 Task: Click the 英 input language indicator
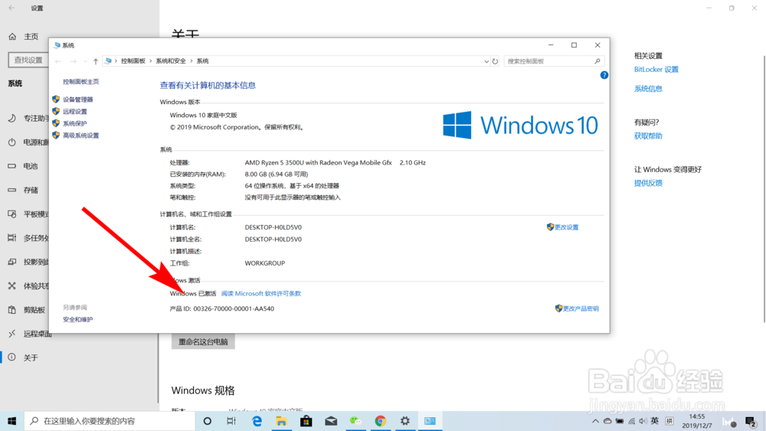tap(655, 421)
